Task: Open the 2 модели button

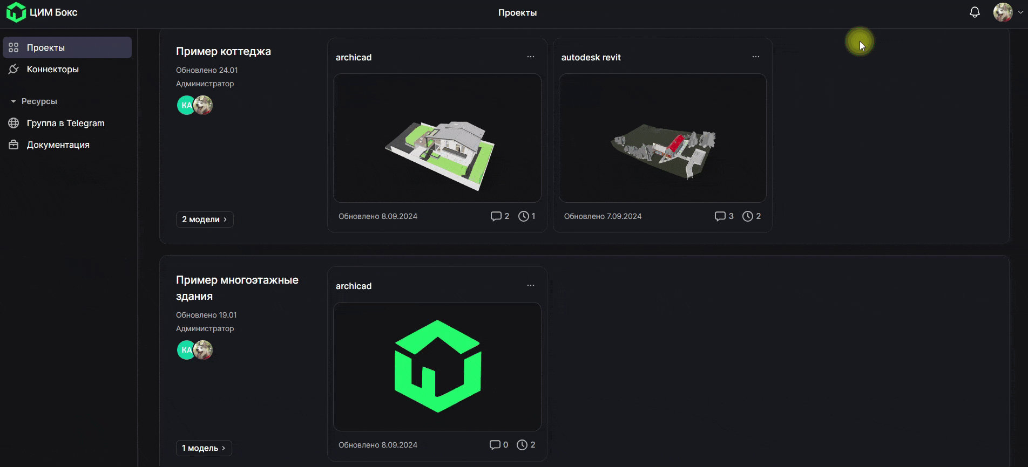Action: click(x=205, y=219)
